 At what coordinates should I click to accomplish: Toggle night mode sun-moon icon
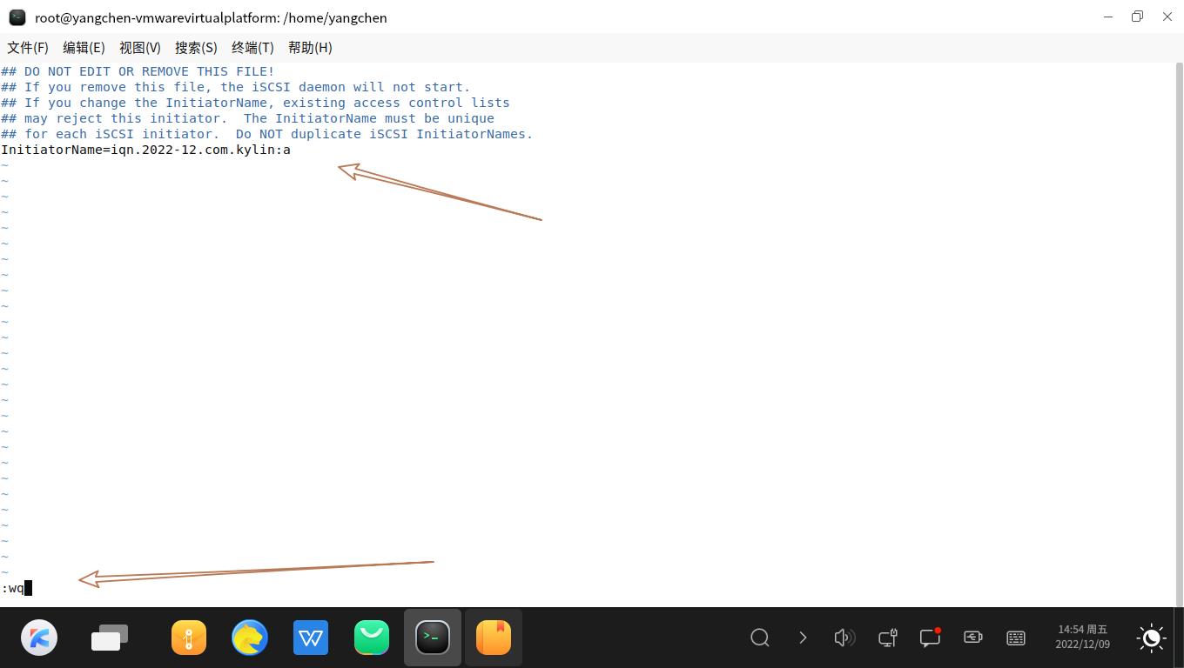1151,638
